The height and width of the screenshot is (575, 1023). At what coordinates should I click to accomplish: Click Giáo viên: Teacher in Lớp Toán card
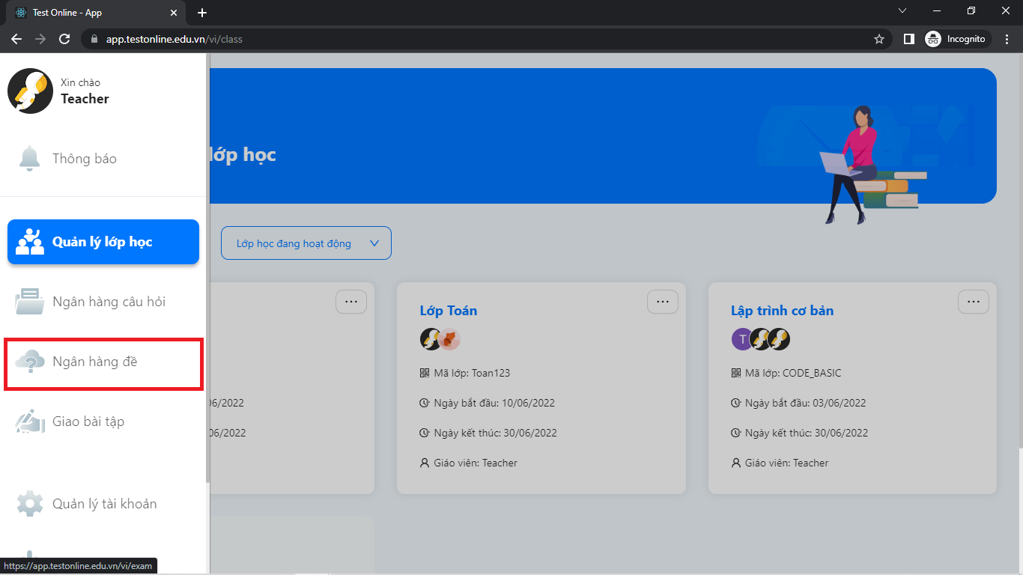(x=476, y=463)
